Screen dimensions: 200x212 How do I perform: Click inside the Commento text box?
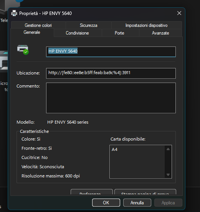coord(111,98)
